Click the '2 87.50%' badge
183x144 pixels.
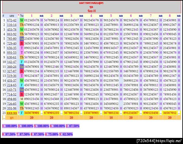click(x=73, y=126)
